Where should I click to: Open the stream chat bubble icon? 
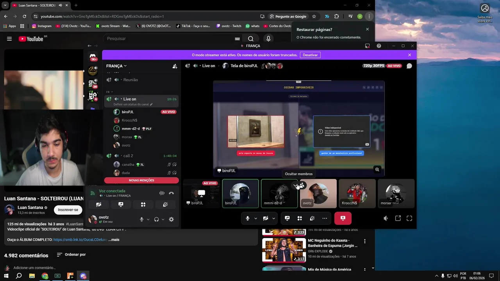409,66
